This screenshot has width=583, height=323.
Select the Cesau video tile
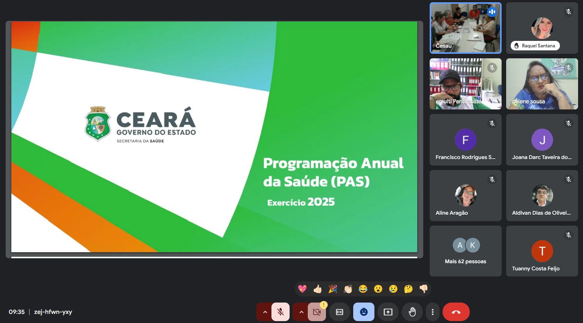(466, 28)
